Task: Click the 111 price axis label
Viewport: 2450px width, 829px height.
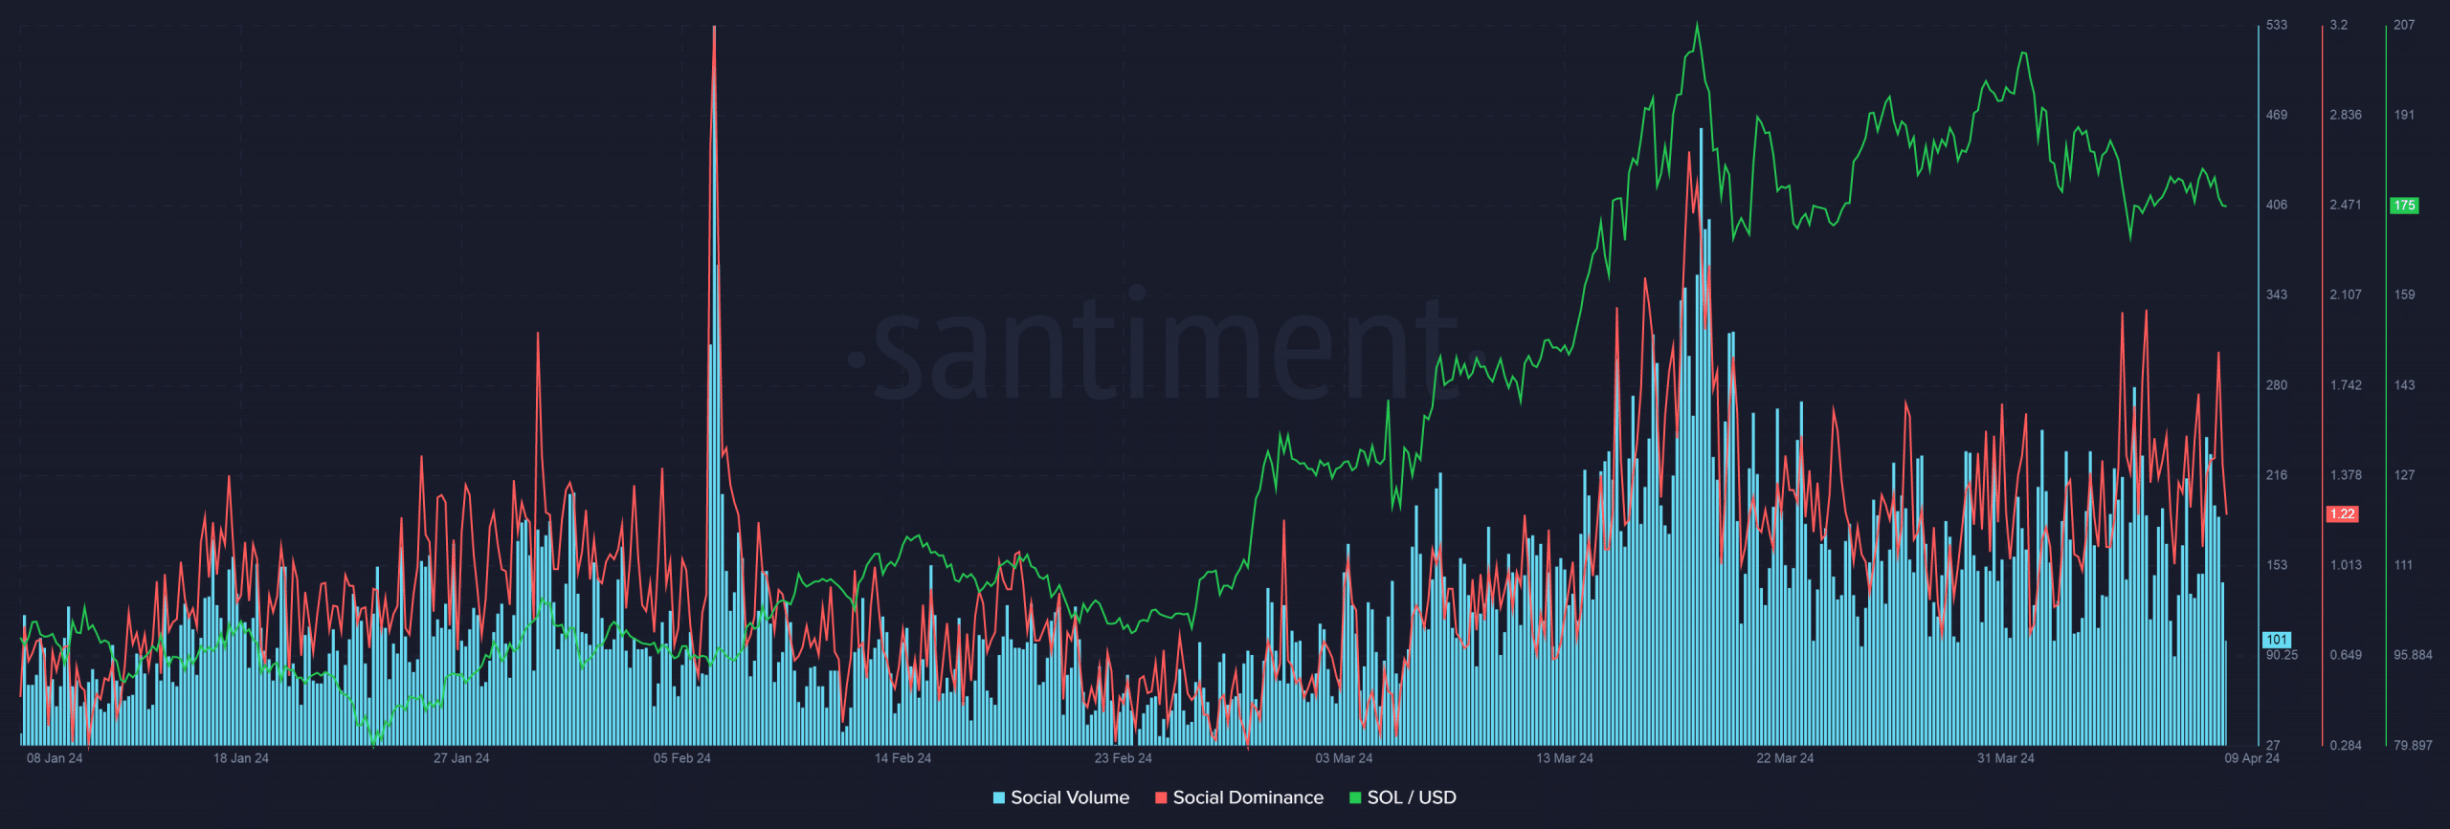Action: click(x=2403, y=565)
